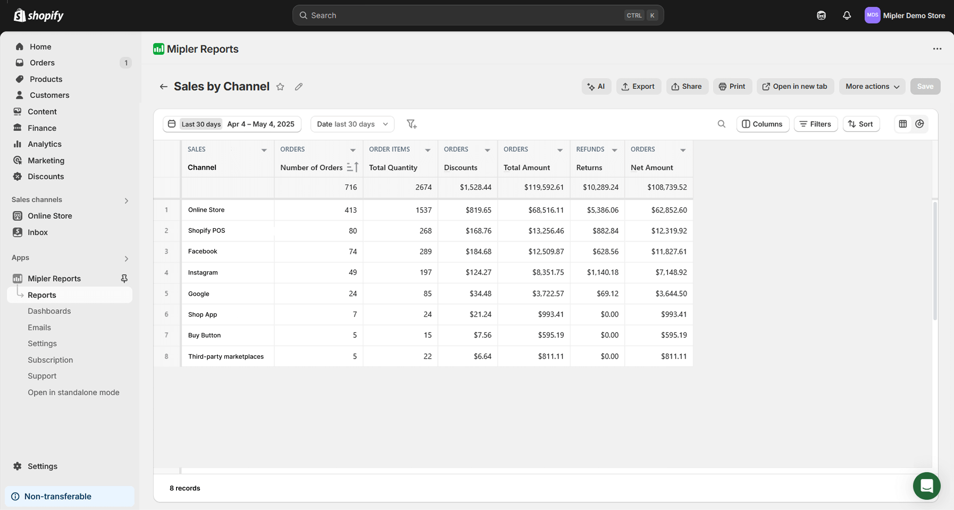954x510 pixels.
Task: Edit the report name with the pencil icon
Action: 299,86
